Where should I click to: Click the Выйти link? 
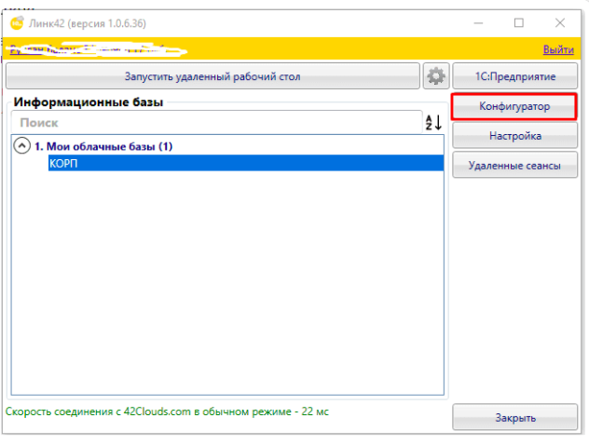point(558,49)
